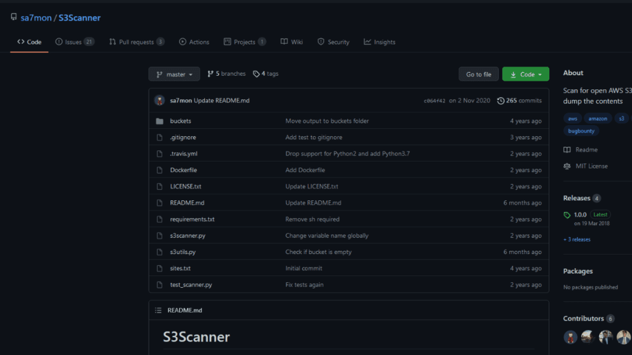Image resolution: width=632 pixels, height=355 pixels.
Task: Open the LICENSE.txt file
Action: click(x=185, y=186)
